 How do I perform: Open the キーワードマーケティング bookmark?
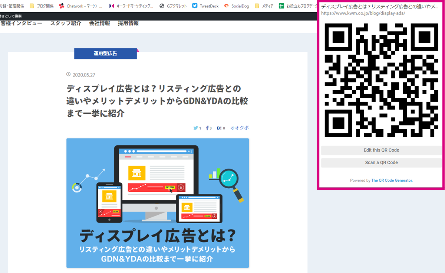pos(131,6)
